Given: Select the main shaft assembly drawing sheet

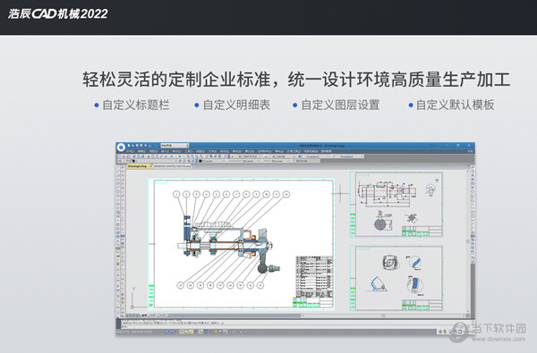Looking at the screenshot, I should click(x=242, y=243).
